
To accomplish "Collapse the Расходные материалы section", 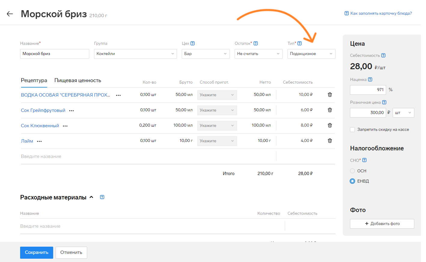I will click(91, 197).
